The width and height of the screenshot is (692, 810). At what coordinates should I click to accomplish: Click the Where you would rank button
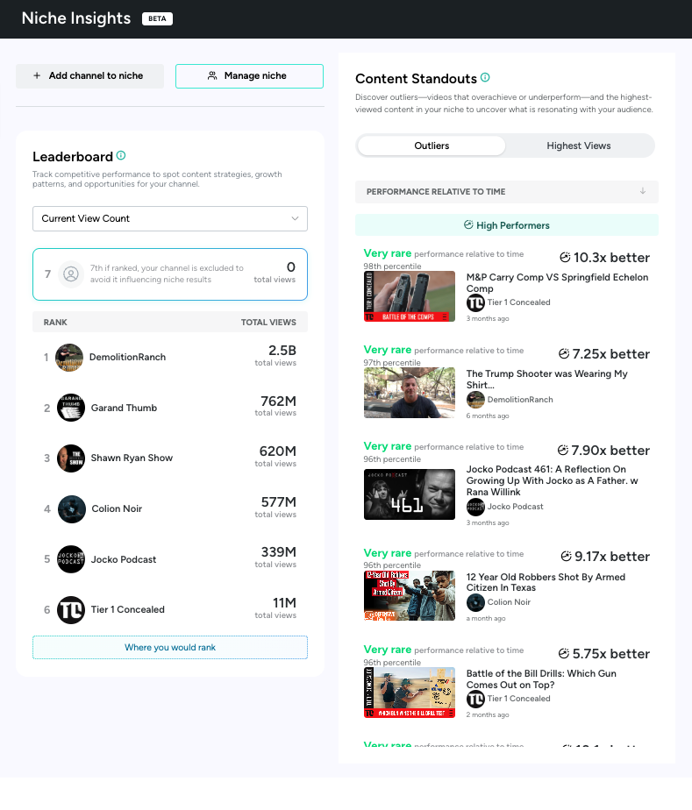click(x=170, y=647)
